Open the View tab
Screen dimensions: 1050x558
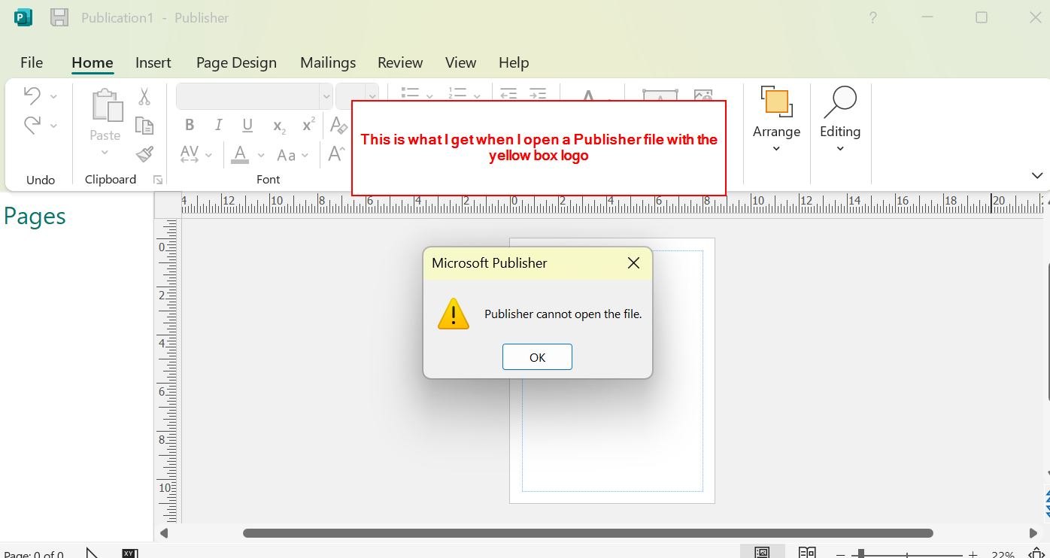click(x=460, y=62)
